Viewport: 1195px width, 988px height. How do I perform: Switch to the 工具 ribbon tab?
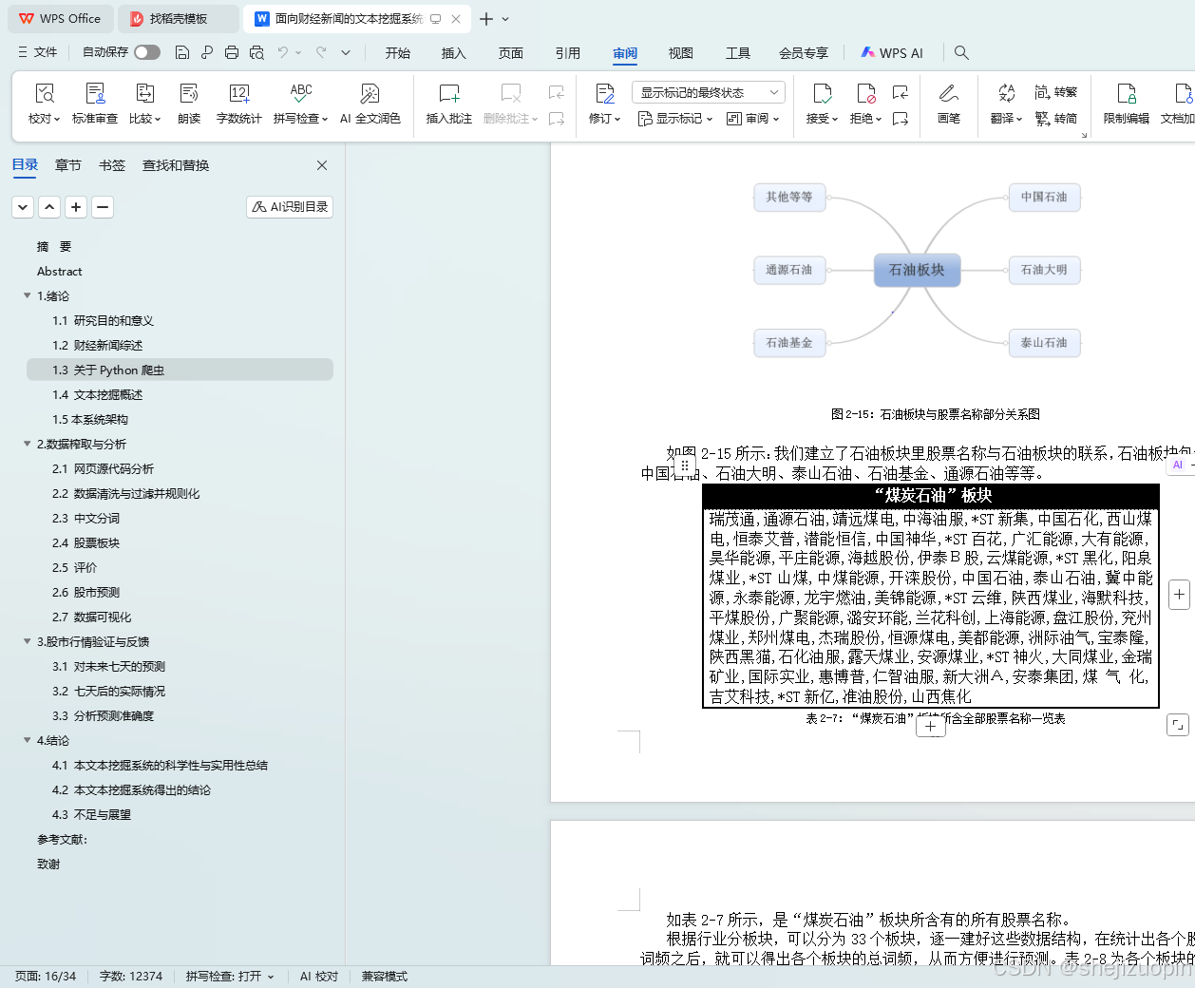pyautogui.click(x=738, y=53)
